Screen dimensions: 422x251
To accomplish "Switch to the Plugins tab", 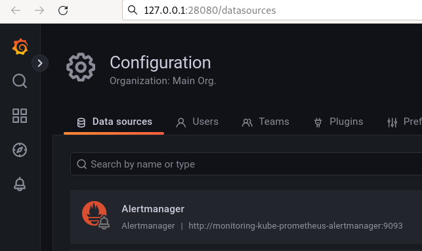I will (x=338, y=122).
